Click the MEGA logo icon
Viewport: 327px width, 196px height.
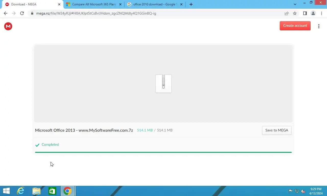pos(8,26)
